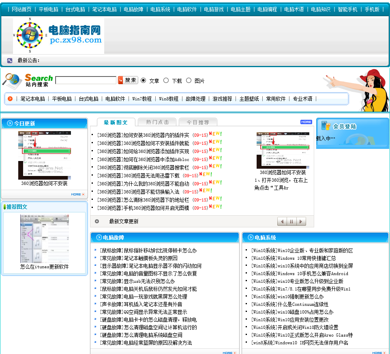Viewport: 390px width, 354px height.
Task: Open thumbnail in 今日更新 panel
Action: [x=45, y=155]
